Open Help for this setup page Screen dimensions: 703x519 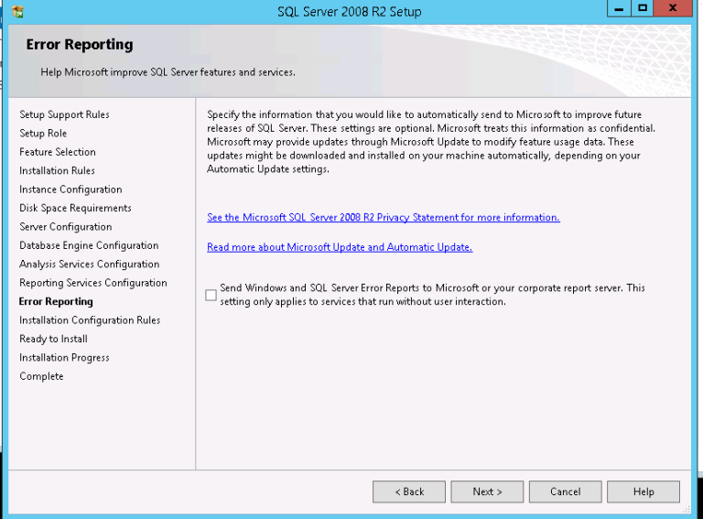[644, 492]
